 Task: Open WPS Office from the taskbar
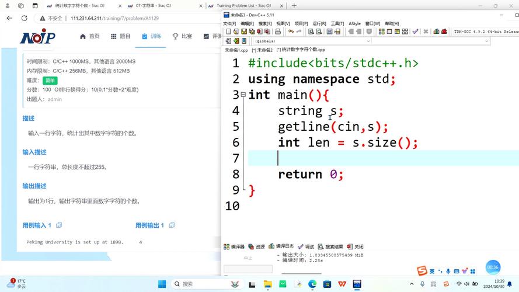342,284
